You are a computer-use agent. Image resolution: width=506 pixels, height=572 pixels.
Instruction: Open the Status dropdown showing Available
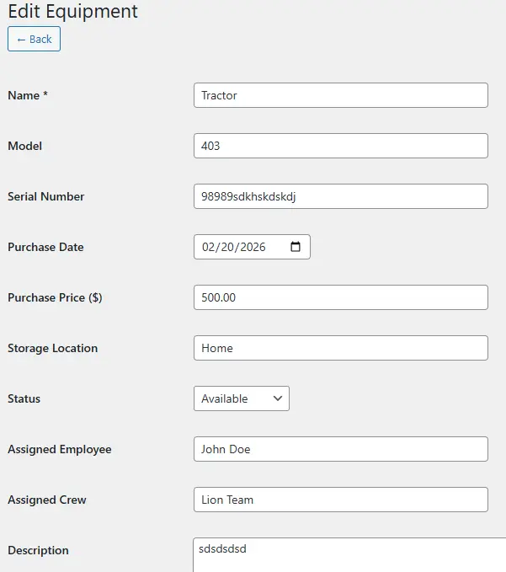point(242,398)
